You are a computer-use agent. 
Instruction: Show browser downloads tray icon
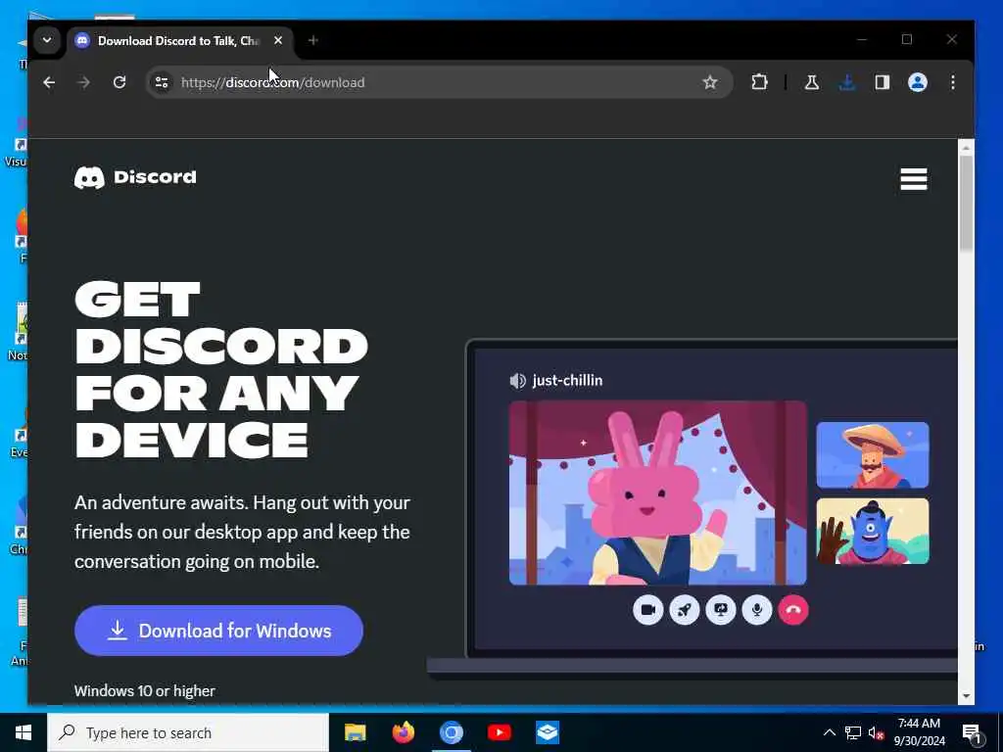(847, 82)
